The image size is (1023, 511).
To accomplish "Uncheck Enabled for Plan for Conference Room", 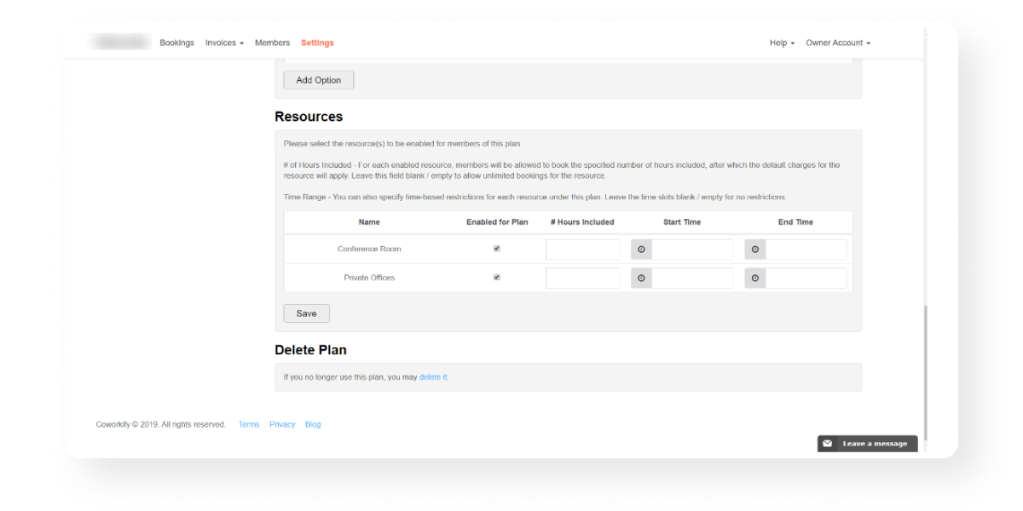I will pos(497,249).
